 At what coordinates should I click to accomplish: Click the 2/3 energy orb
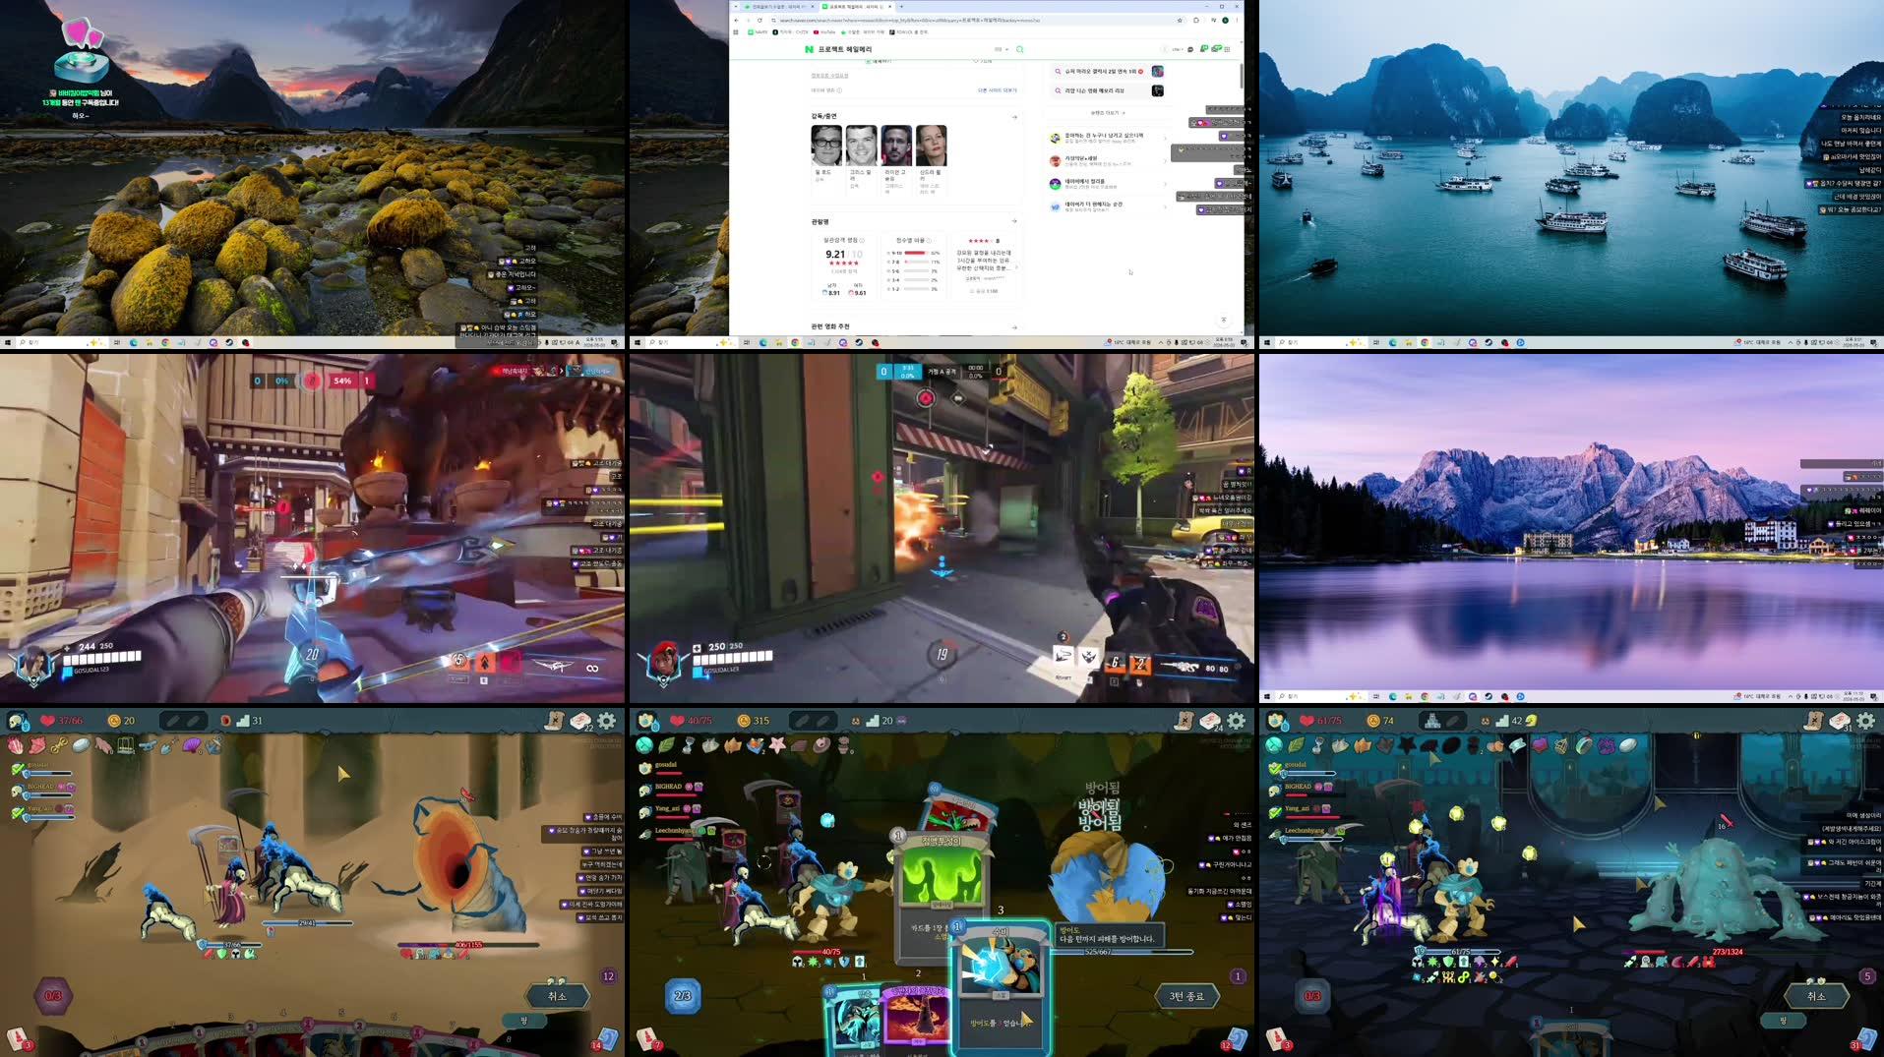tap(682, 996)
